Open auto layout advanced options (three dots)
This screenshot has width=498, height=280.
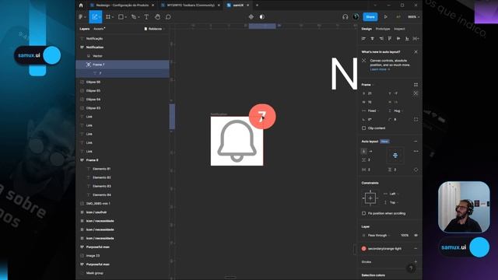click(416, 152)
